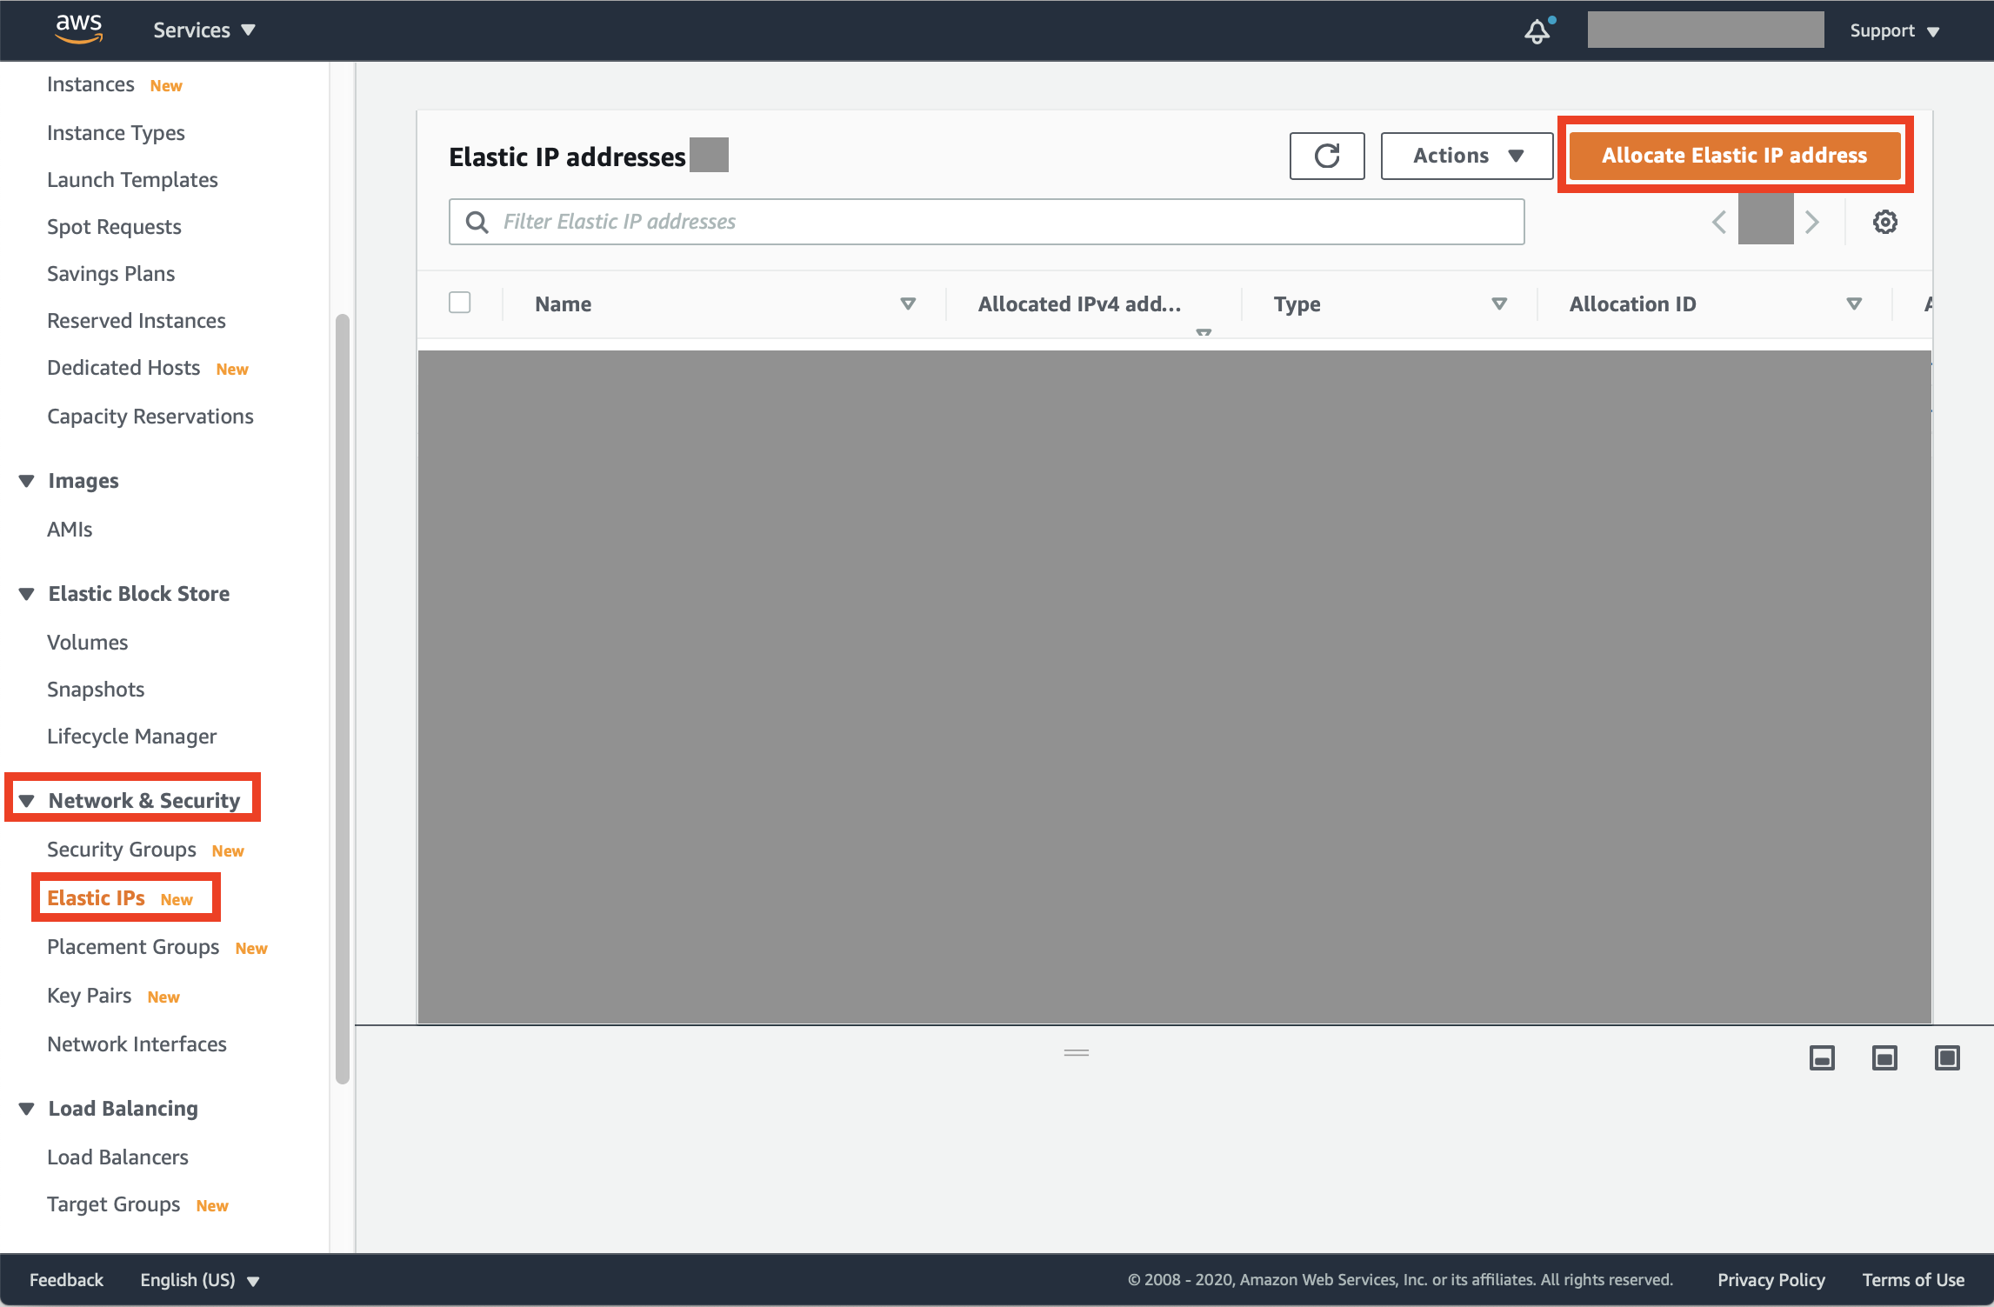
Task: Open the Privacy Policy link
Action: pos(1771,1280)
